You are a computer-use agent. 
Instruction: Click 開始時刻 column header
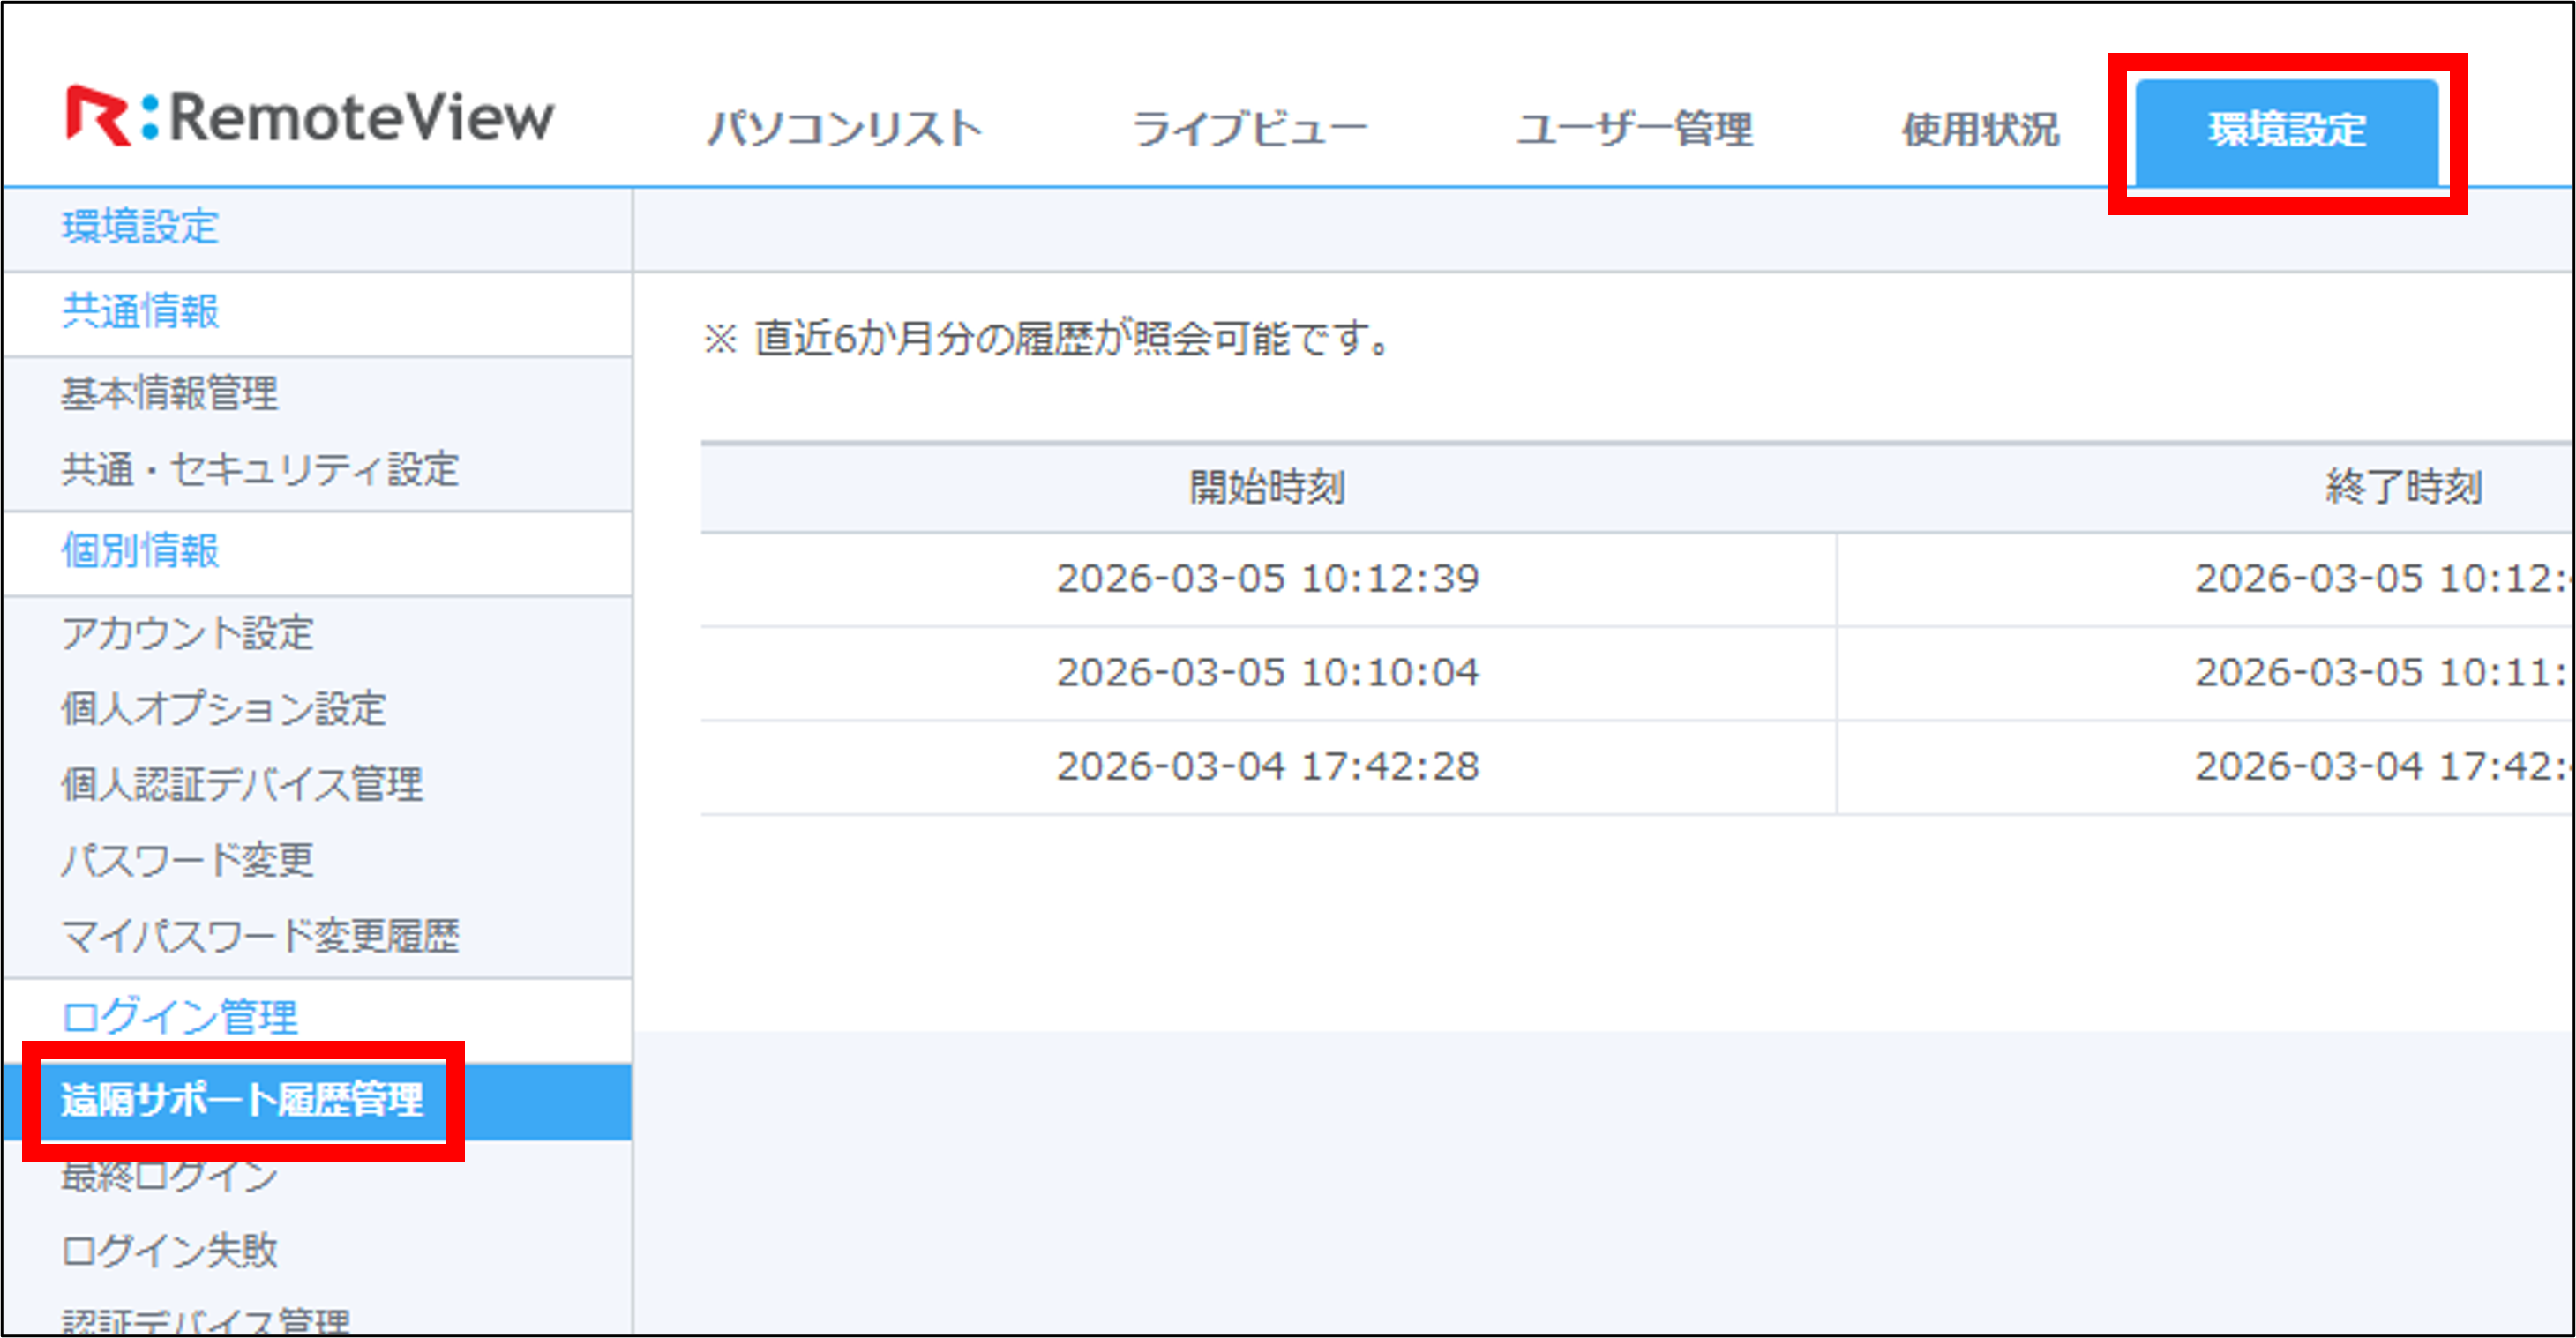point(1267,488)
